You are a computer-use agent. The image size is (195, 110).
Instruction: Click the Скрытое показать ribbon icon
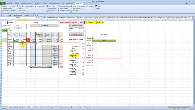59,6
